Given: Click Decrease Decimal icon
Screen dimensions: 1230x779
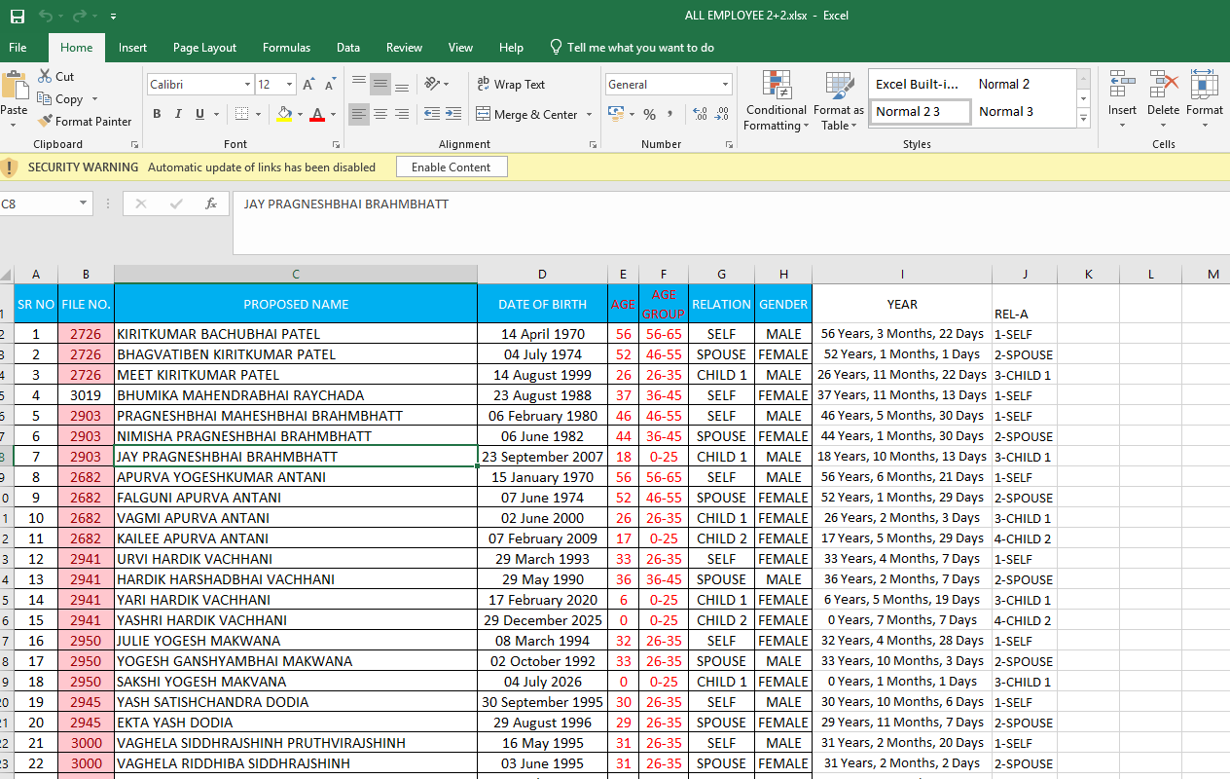Looking at the screenshot, I should (x=723, y=114).
